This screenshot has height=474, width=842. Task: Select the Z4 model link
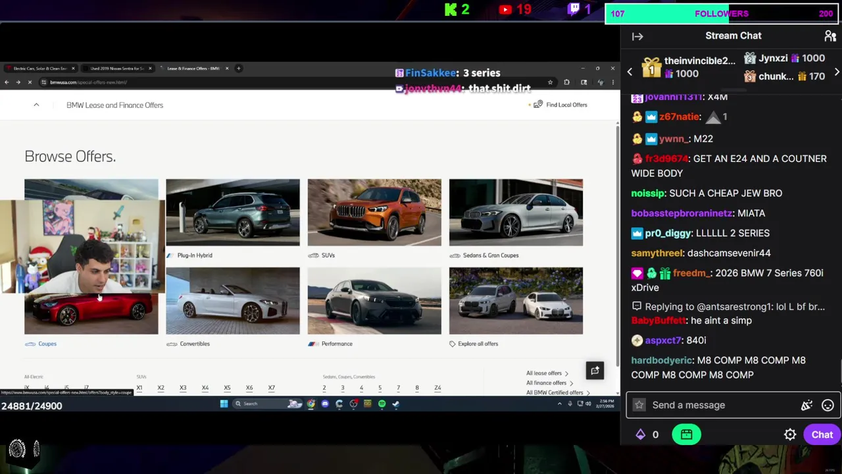437,388
